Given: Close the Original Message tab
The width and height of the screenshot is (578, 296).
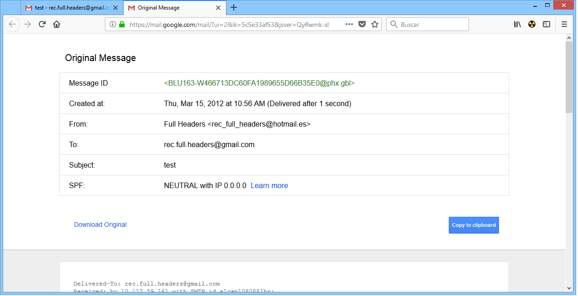Looking at the screenshot, I should point(218,8).
